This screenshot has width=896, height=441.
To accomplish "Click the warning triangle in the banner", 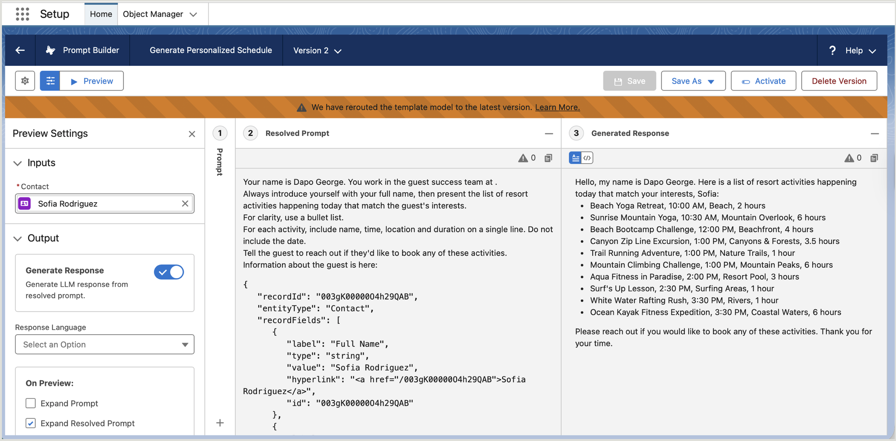I will click(302, 108).
